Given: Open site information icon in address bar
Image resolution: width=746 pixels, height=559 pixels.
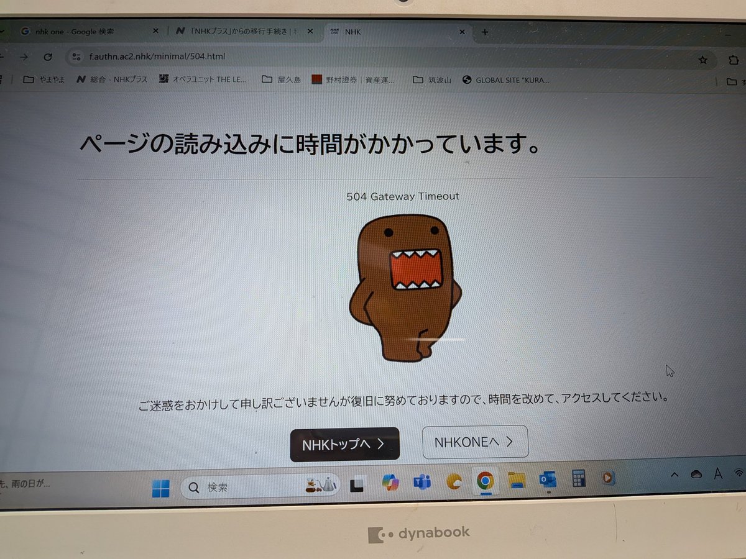Looking at the screenshot, I should coord(76,57).
